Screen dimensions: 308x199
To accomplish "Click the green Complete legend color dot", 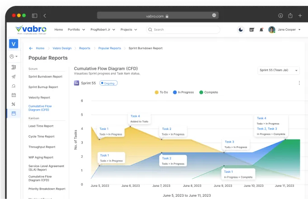I will coord(201,92).
